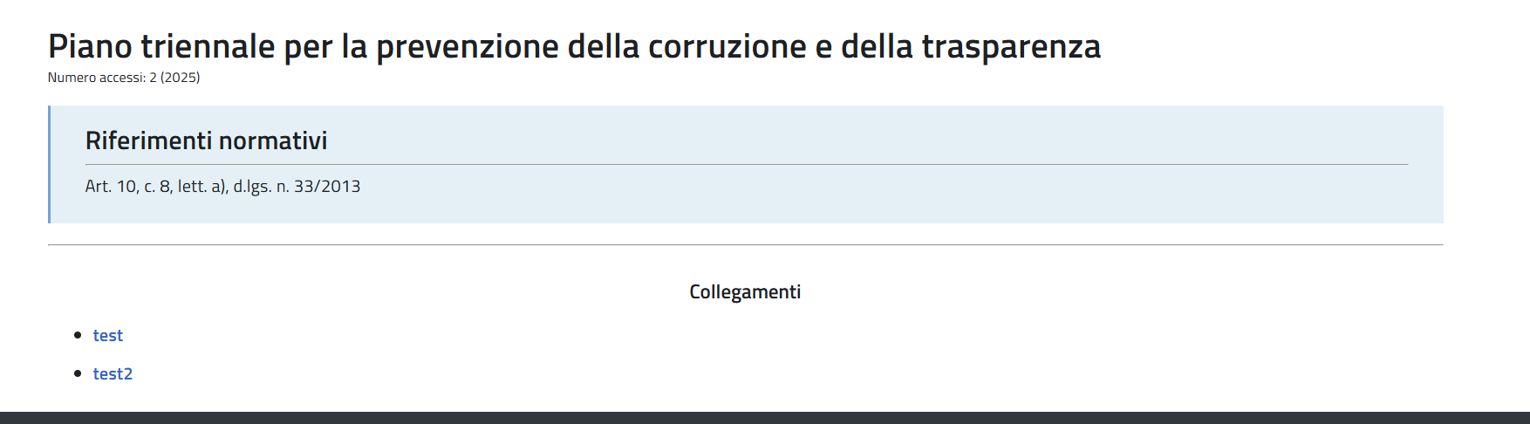Click the bullet point before "test2"

point(79,373)
